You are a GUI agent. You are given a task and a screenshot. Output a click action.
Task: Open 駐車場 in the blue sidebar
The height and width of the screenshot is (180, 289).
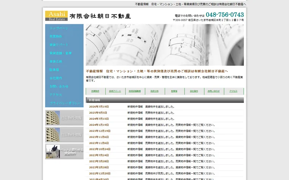[54, 70]
